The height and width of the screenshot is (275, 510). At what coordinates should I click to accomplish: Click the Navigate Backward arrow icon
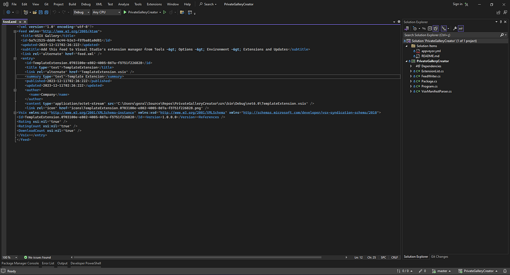point(8,12)
